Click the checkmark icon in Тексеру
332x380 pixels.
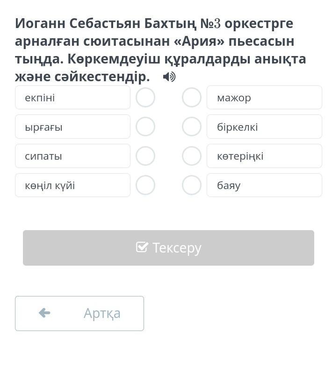tap(142, 247)
